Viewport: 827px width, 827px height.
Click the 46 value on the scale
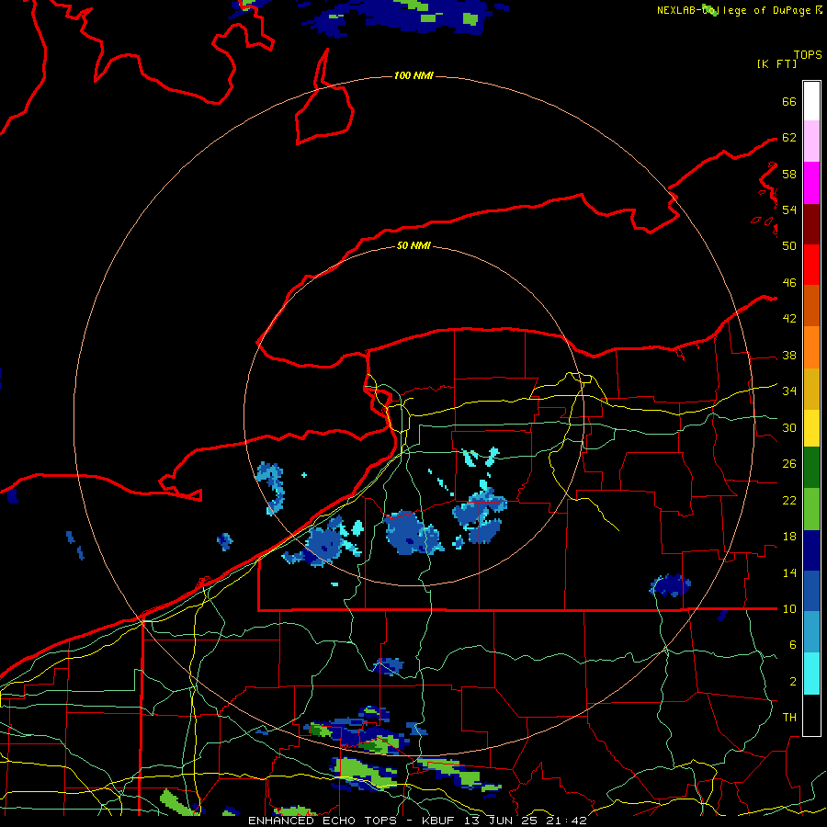click(x=789, y=283)
